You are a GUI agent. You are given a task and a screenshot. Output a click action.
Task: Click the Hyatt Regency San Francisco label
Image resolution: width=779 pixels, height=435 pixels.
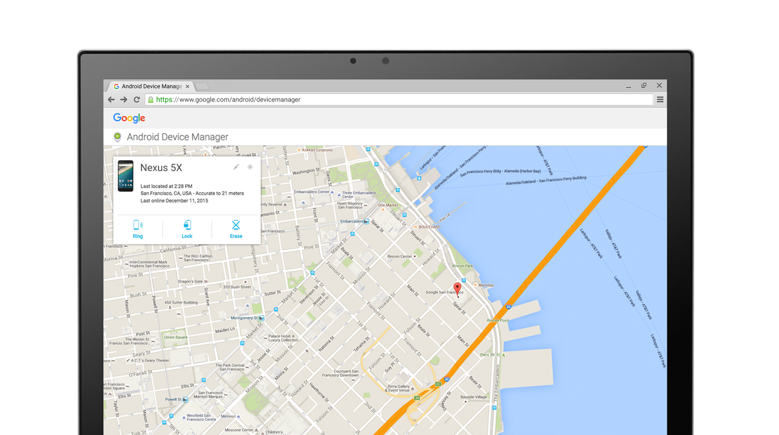pyautogui.click(x=350, y=205)
